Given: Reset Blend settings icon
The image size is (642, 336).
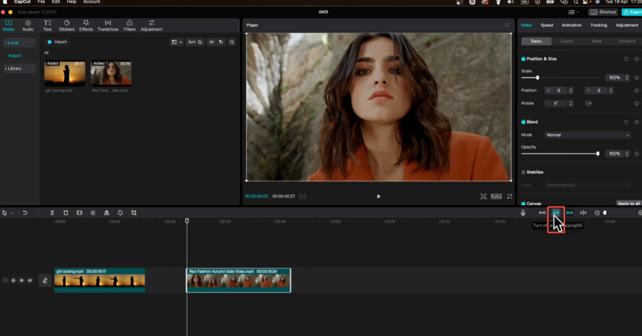Looking at the screenshot, I should (x=626, y=122).
